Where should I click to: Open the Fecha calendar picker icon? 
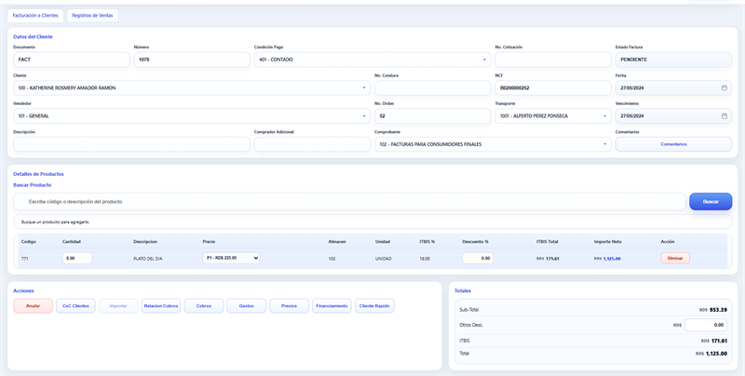[724, 87]
